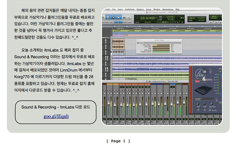This screenshot has width=236, height=149.
Task: Select the BG 2 channel name label
Action: click(x=147, y=124)
